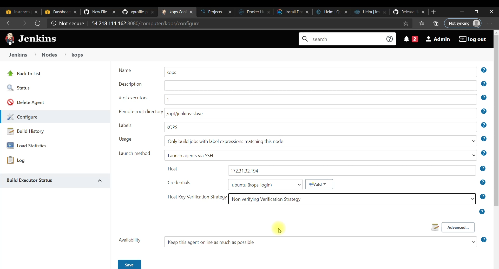
Task: Open Load Statistics in sidebar
Action: [x=31, y=146]
